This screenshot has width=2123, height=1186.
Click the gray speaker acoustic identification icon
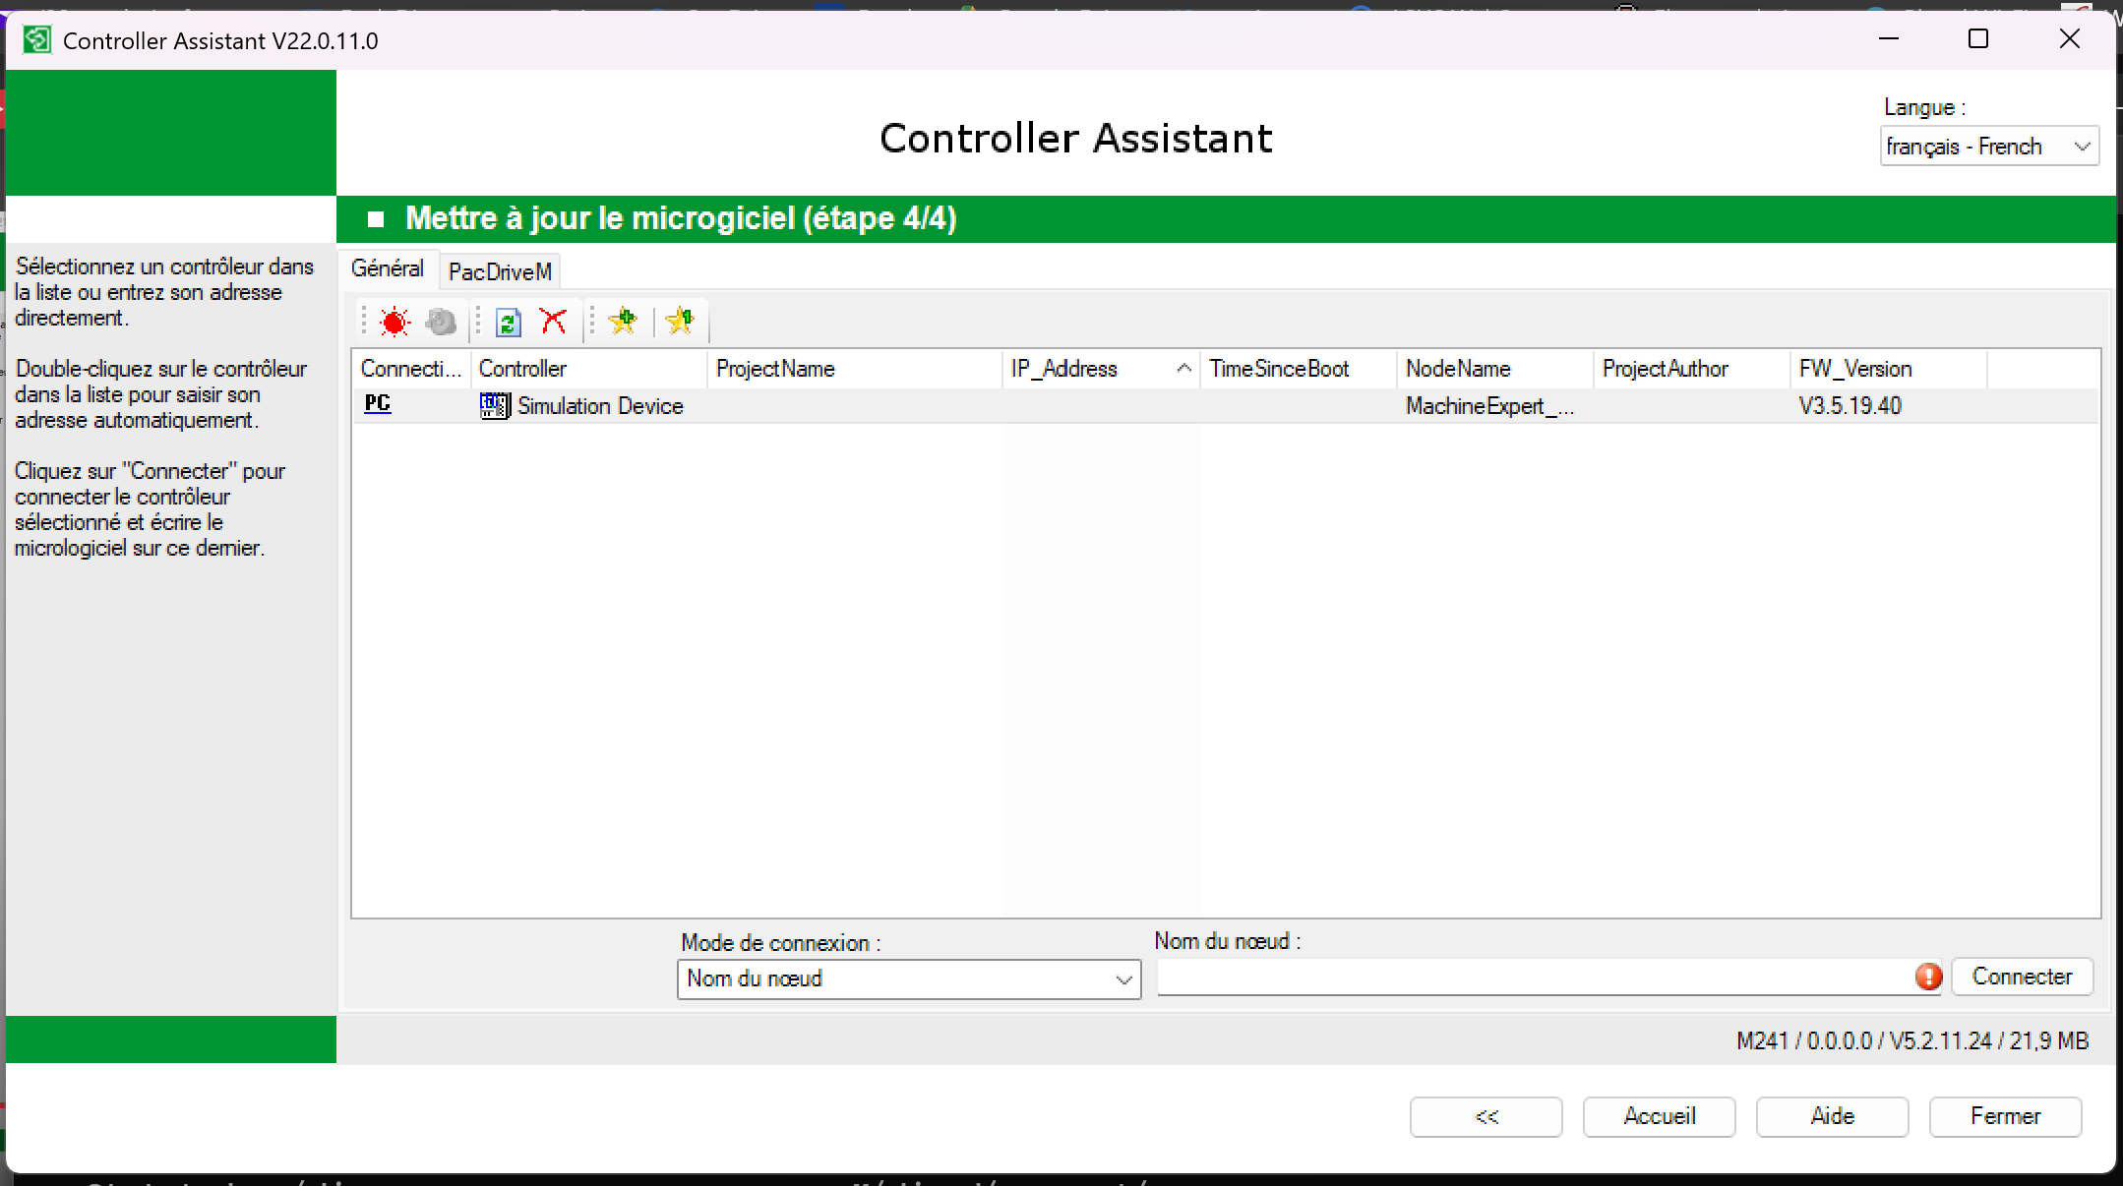pos(441,322)
